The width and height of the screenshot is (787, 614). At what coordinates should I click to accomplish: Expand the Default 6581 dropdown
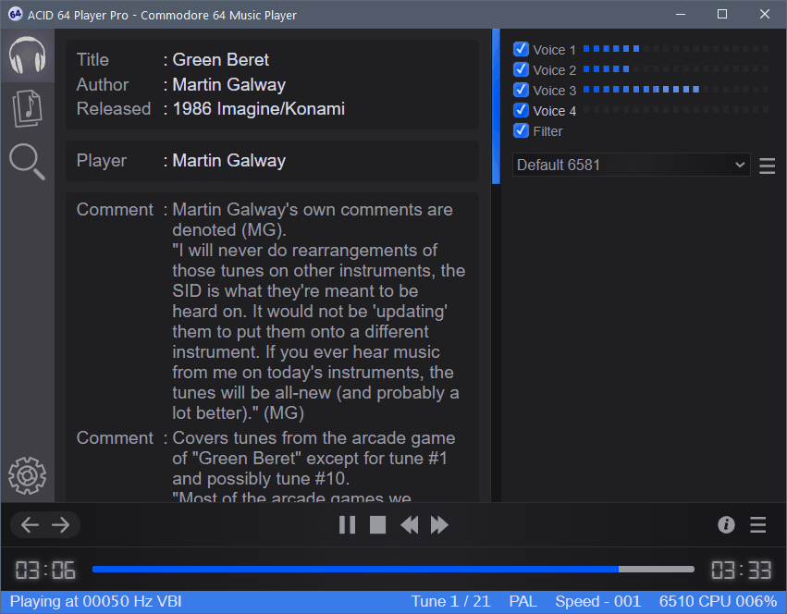(x=631, y=166)
